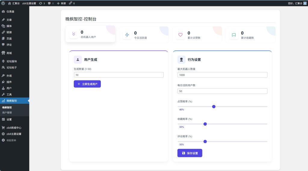Open zibll主题设置 in the top admin bar
Viewport: 308px width, 171px height.
click(29, 3)
